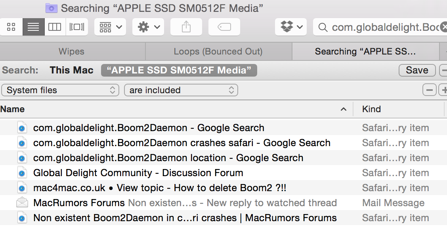The width and height of the screenshot is (447, 233).
Task: Click Safari icon of first Google Search row
Action: point(22,128)
